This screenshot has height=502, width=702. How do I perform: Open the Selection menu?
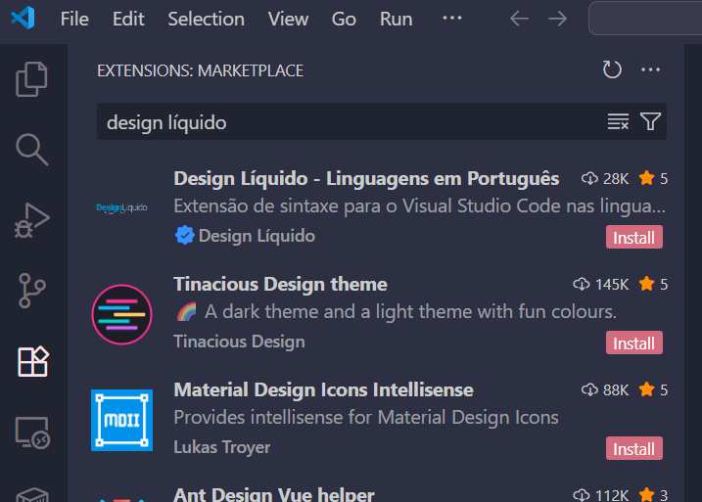(x=206, y=19)
